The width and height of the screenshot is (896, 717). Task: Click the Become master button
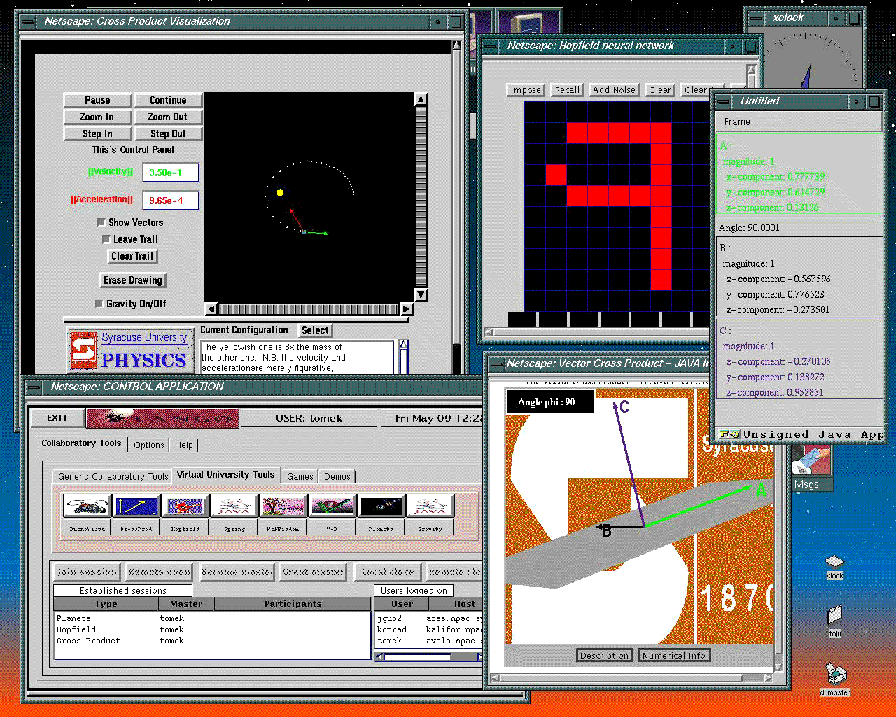[x=237, y=572]
